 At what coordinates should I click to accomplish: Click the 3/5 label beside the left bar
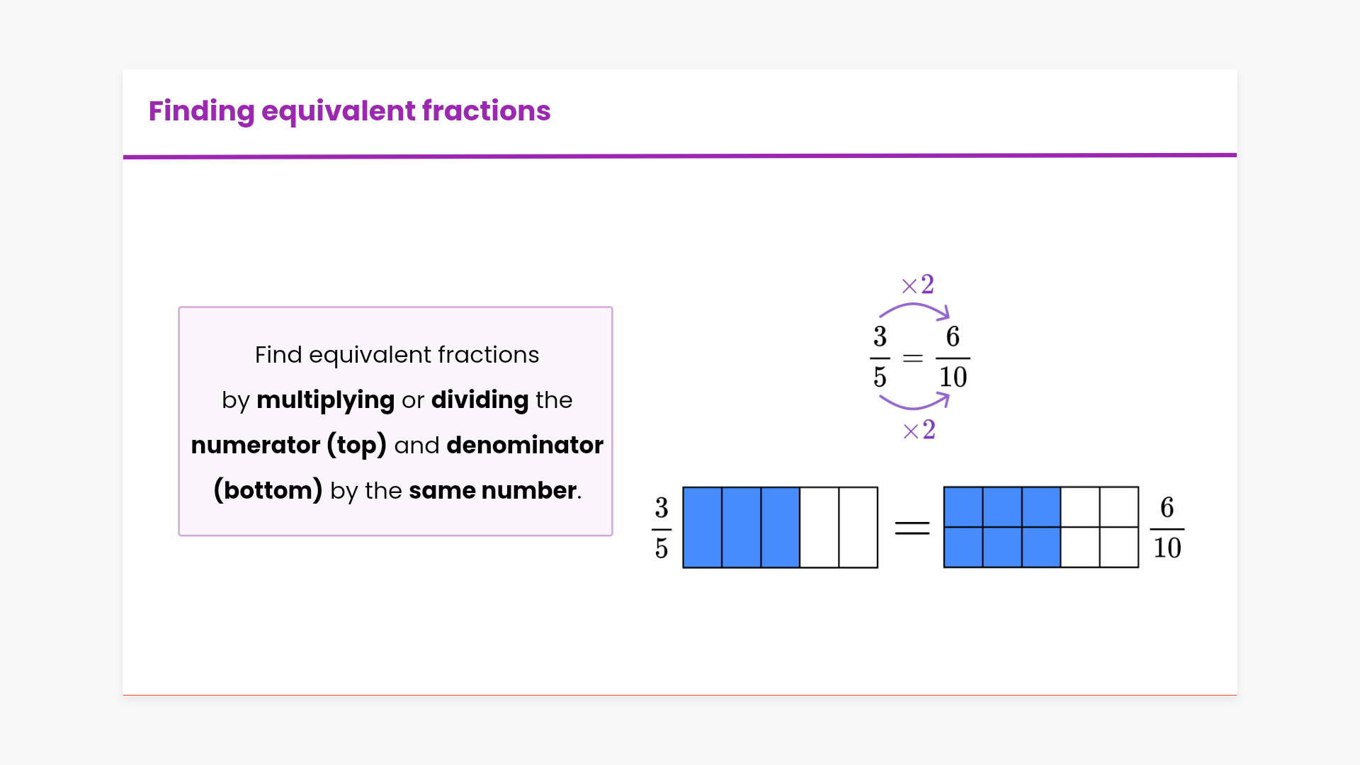pyautogui.click(x=662, y=528)
